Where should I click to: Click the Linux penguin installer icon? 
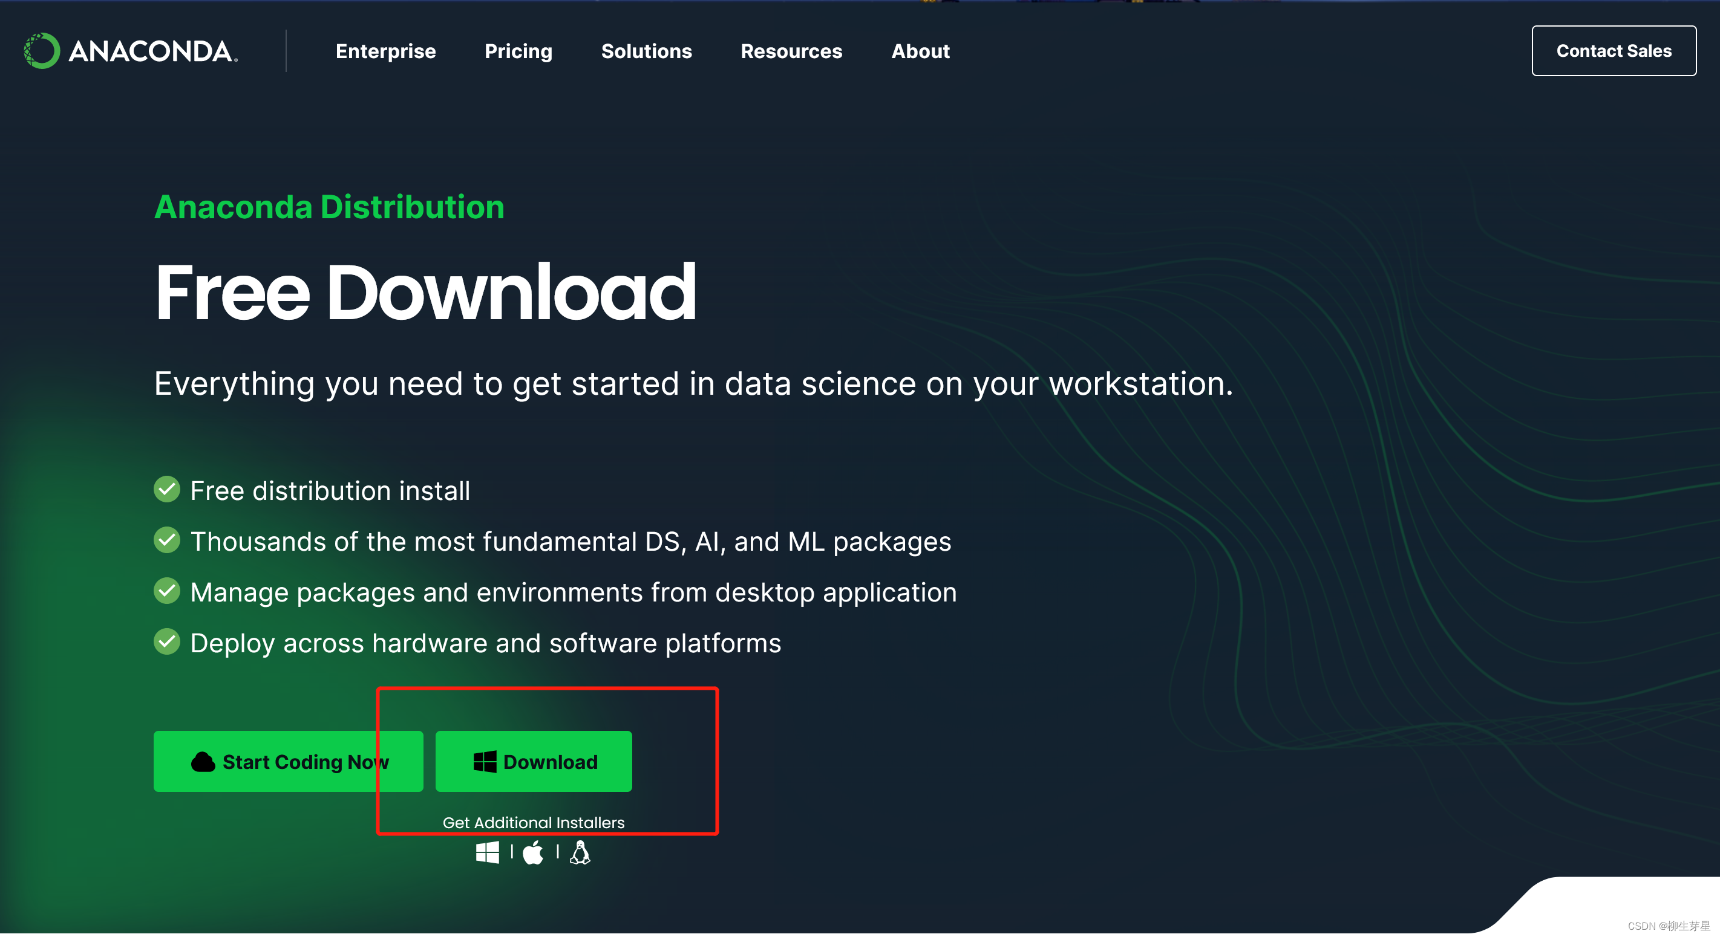click(x=580, y=852)
